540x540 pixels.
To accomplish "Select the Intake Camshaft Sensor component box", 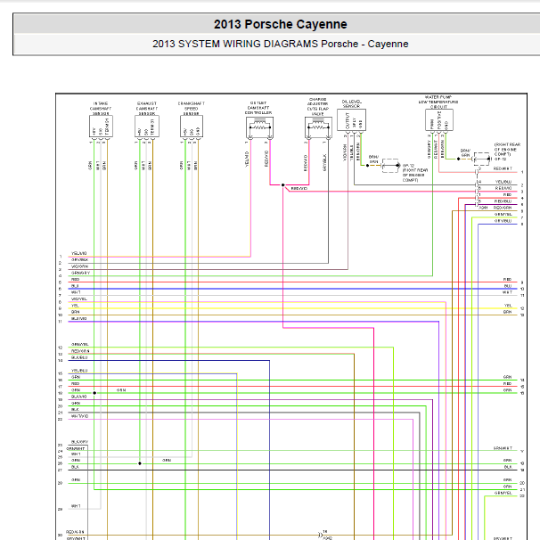I will pos(101,127).
